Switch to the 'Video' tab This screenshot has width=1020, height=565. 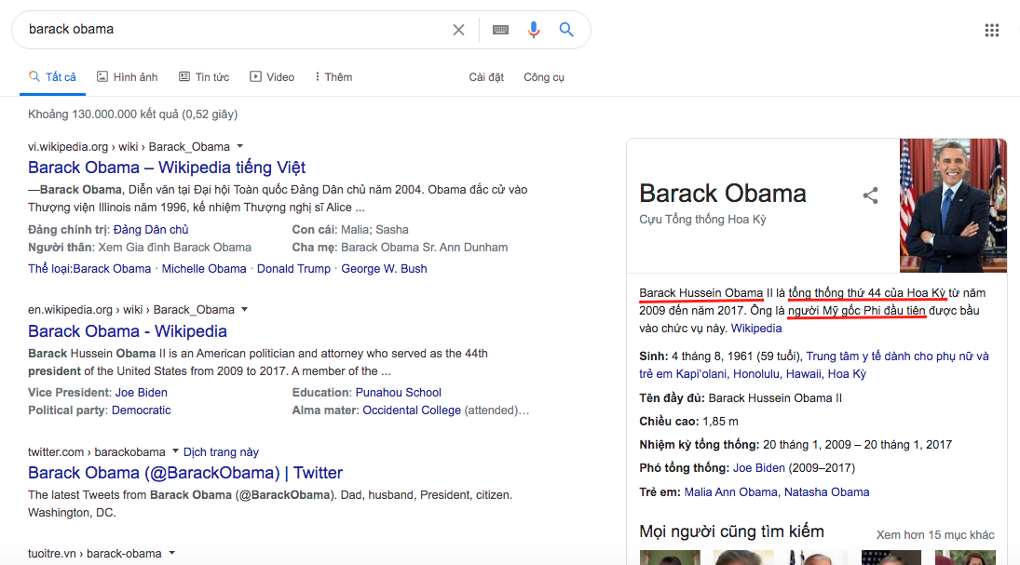click(x=272, y=76)
